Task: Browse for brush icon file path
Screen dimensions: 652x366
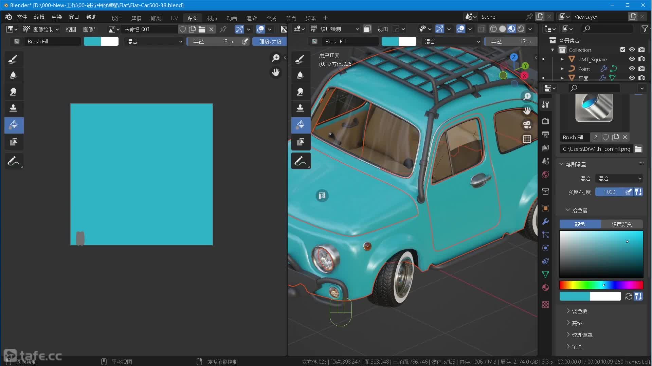Action: tap(638, 149)
